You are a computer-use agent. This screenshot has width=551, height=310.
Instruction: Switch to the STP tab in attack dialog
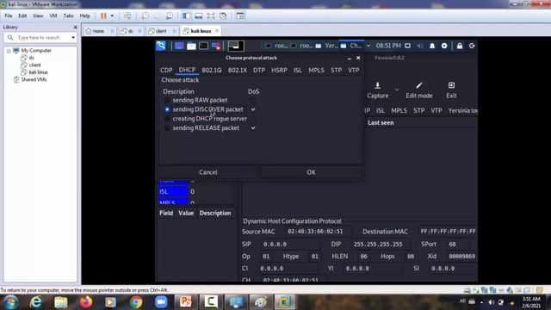336,70
